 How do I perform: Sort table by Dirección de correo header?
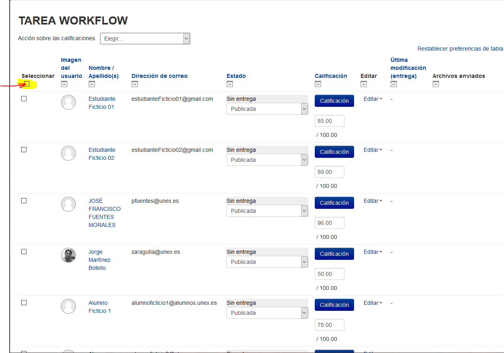pyautogui.click(x=159, y=76)
